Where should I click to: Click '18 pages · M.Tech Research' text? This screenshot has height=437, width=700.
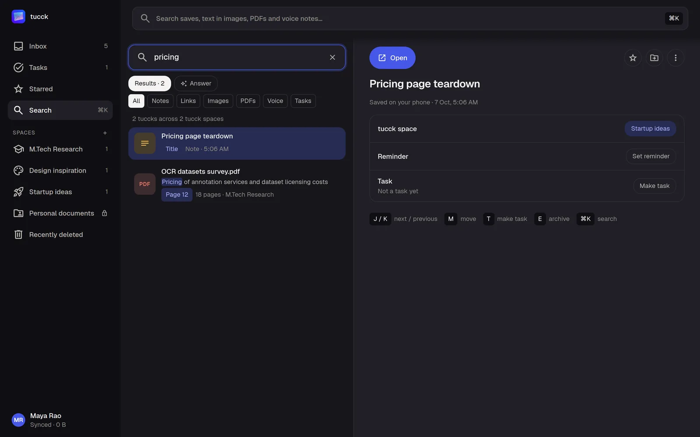point(234,195)
